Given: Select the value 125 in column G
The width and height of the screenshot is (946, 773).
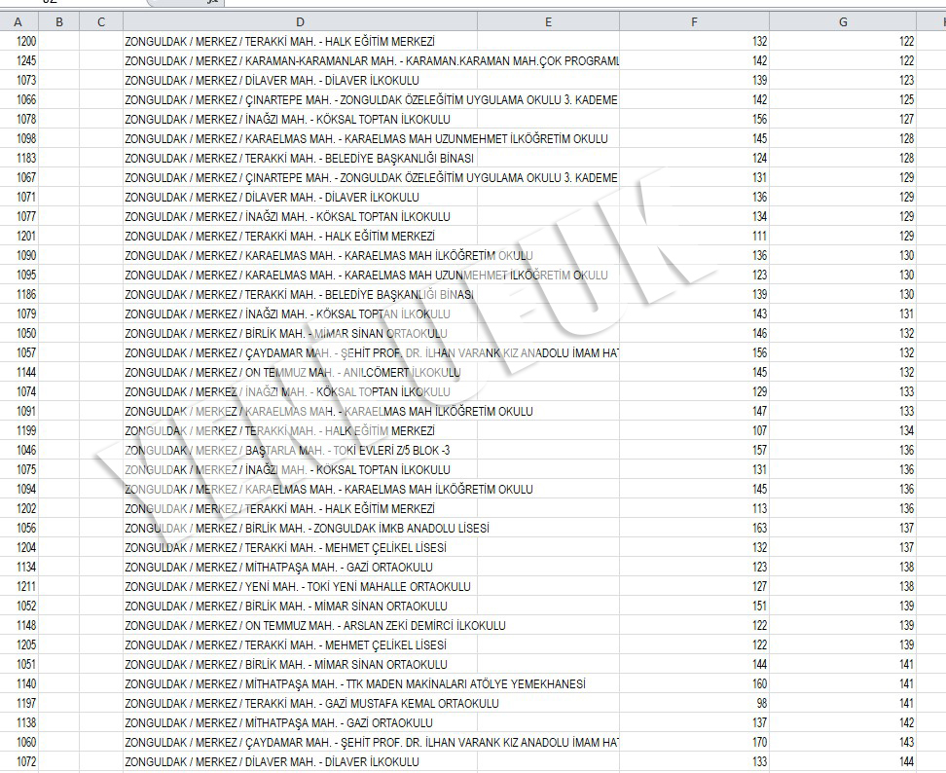Looking at the screenshot, I should click(x=906, y=99).
